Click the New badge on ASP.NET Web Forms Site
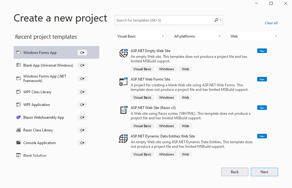The width and height of the screenshot is (292, 188). 262,79
